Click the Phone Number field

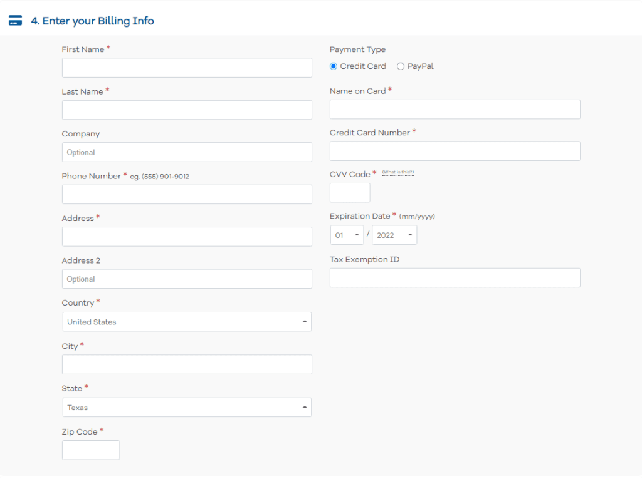(x=187, y=194)
